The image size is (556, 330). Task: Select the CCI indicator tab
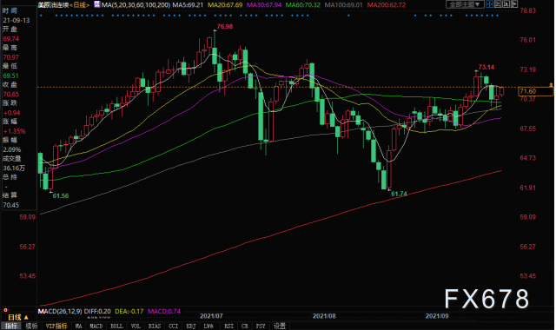(174, 326)
